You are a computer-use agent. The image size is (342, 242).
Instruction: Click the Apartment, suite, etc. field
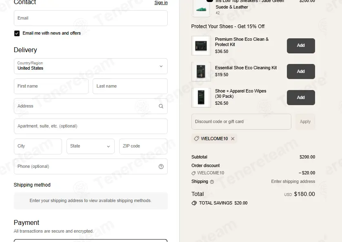[x=91, y=126]
